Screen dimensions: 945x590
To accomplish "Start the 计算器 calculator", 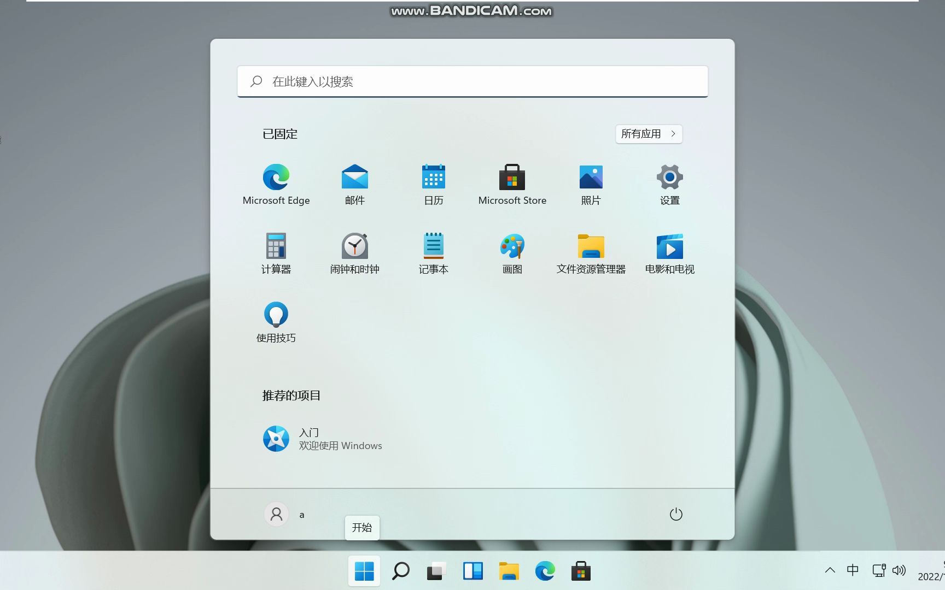I will 276,252.
